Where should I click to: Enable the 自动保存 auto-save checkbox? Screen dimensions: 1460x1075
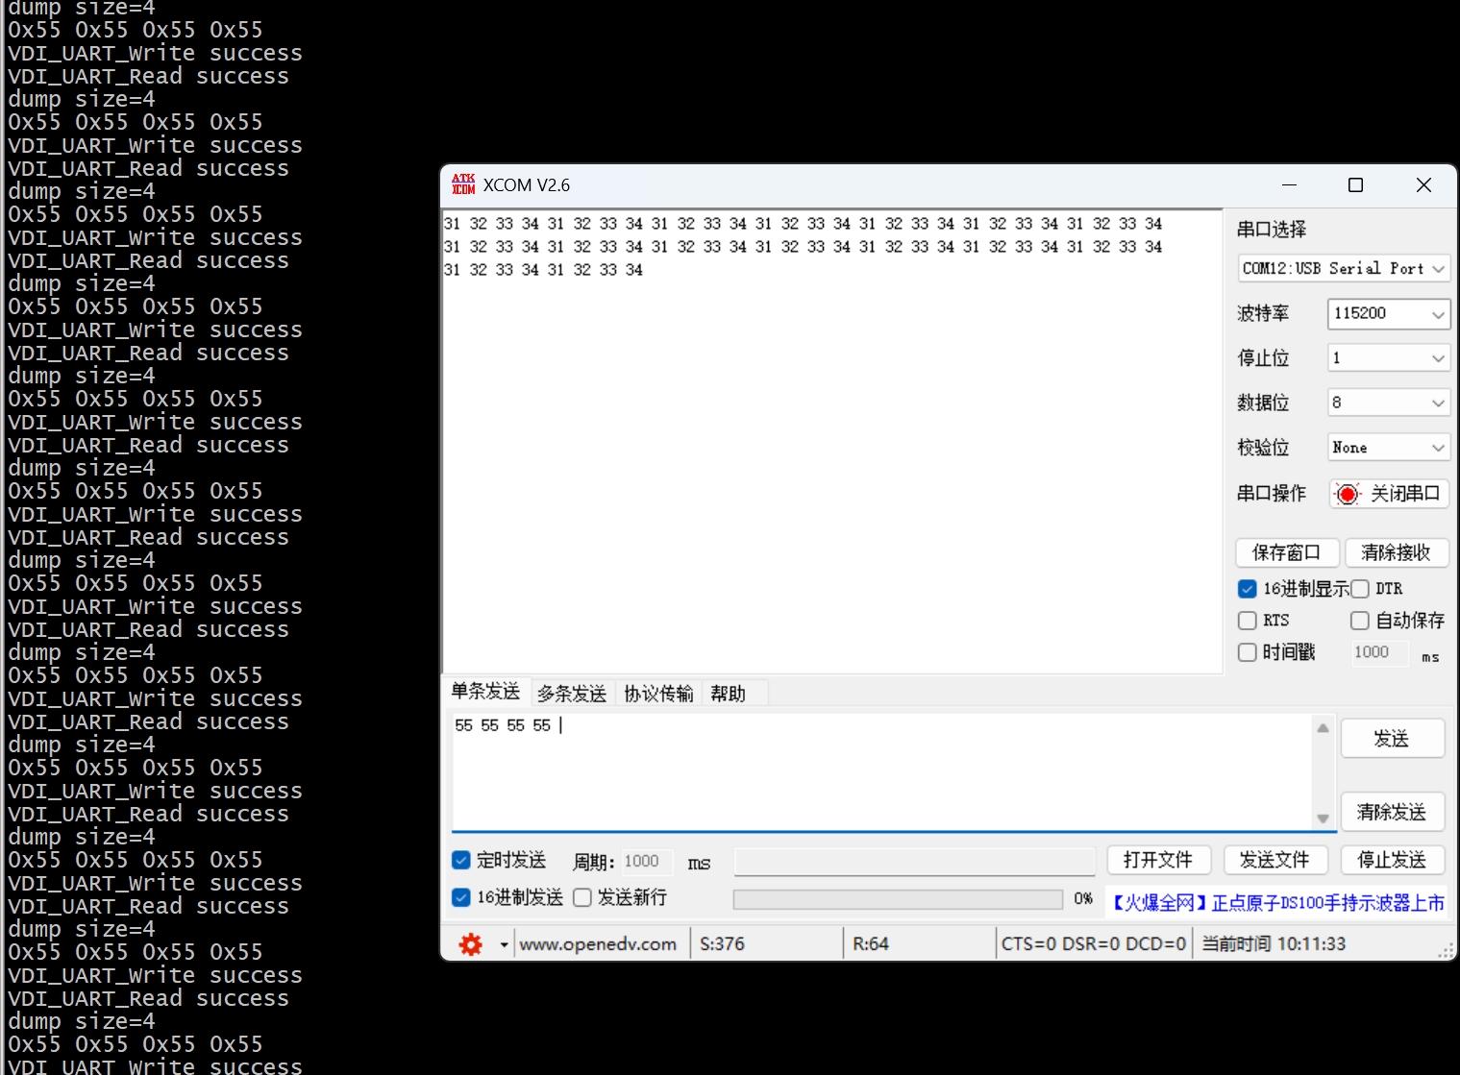[x=1359, y=621]
